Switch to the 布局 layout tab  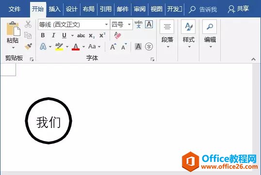[x=89, y=9]
